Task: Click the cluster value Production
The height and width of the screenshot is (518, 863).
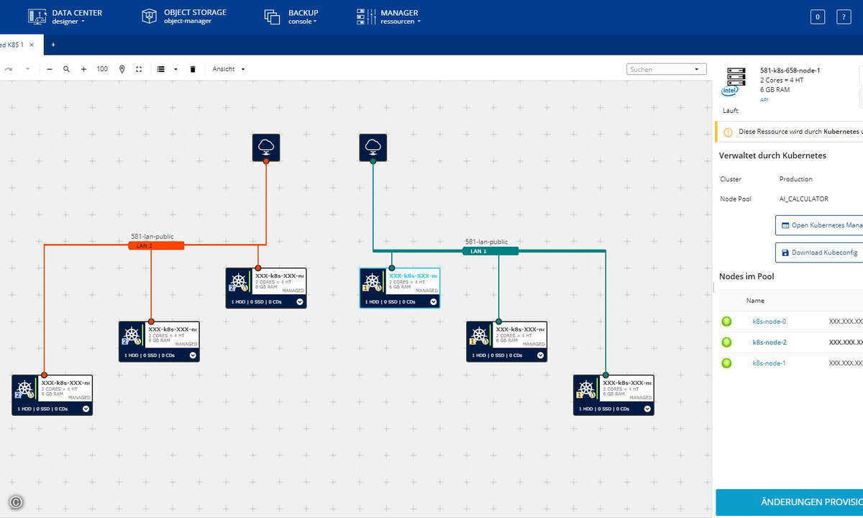Action: coord(796,179)
